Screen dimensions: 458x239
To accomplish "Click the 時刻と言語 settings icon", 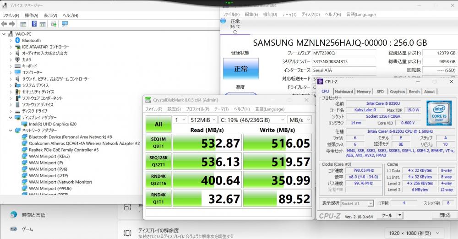I will pos(13,215).
